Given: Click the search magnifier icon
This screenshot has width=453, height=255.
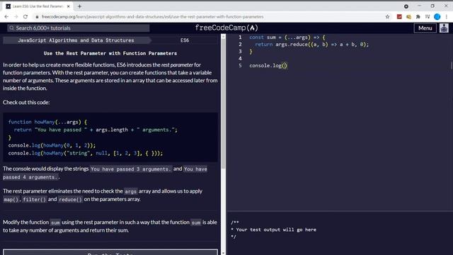Looking at the screenshot, I should pyautogui.click(x=11, y=28).
